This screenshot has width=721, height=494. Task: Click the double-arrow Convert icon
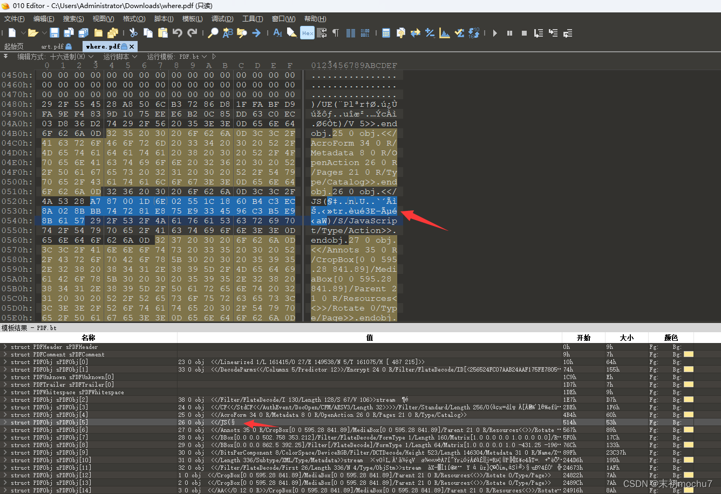tap(416, 33)
